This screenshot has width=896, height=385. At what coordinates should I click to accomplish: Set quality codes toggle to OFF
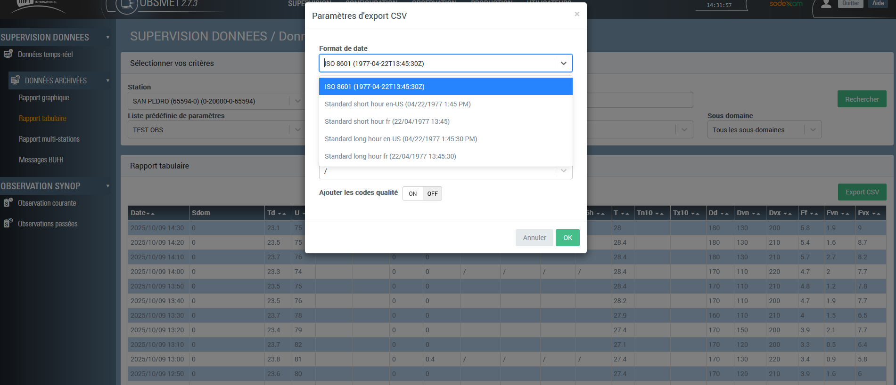[x=432, y=193]
